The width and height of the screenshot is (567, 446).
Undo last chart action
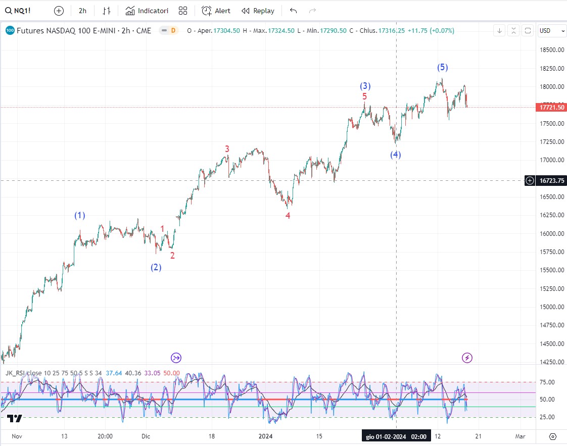point(293,11)
